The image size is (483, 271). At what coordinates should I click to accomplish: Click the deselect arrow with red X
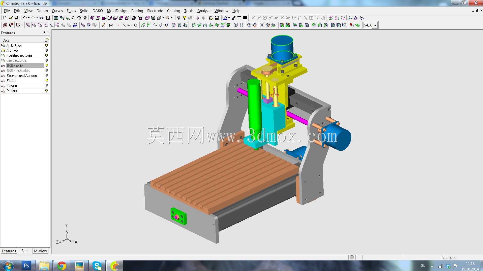click(x=11, y=25)
